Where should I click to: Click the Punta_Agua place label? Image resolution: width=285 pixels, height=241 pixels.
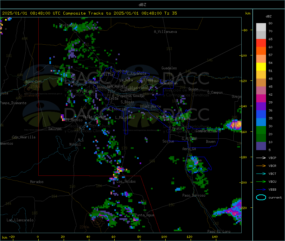coord(144,215)
